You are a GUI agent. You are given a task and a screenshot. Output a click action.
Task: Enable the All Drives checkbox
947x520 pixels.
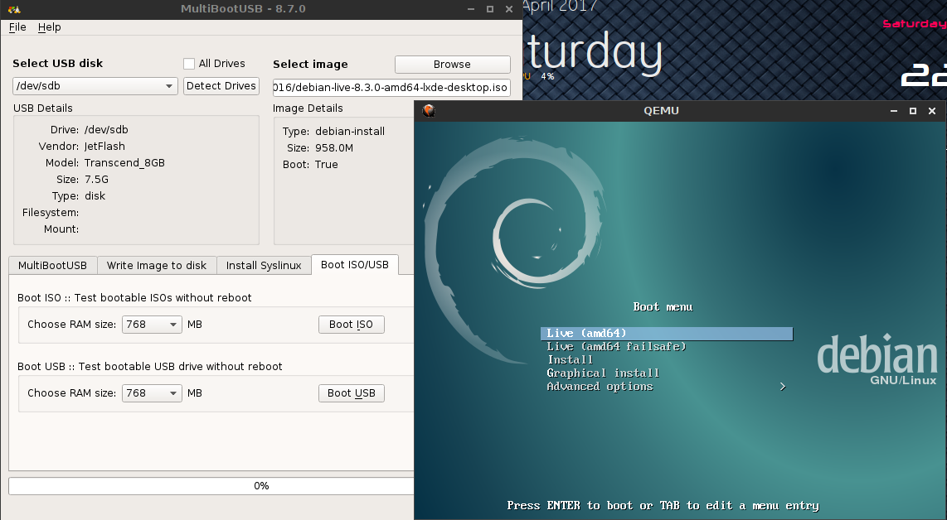[x=189, y=64]
